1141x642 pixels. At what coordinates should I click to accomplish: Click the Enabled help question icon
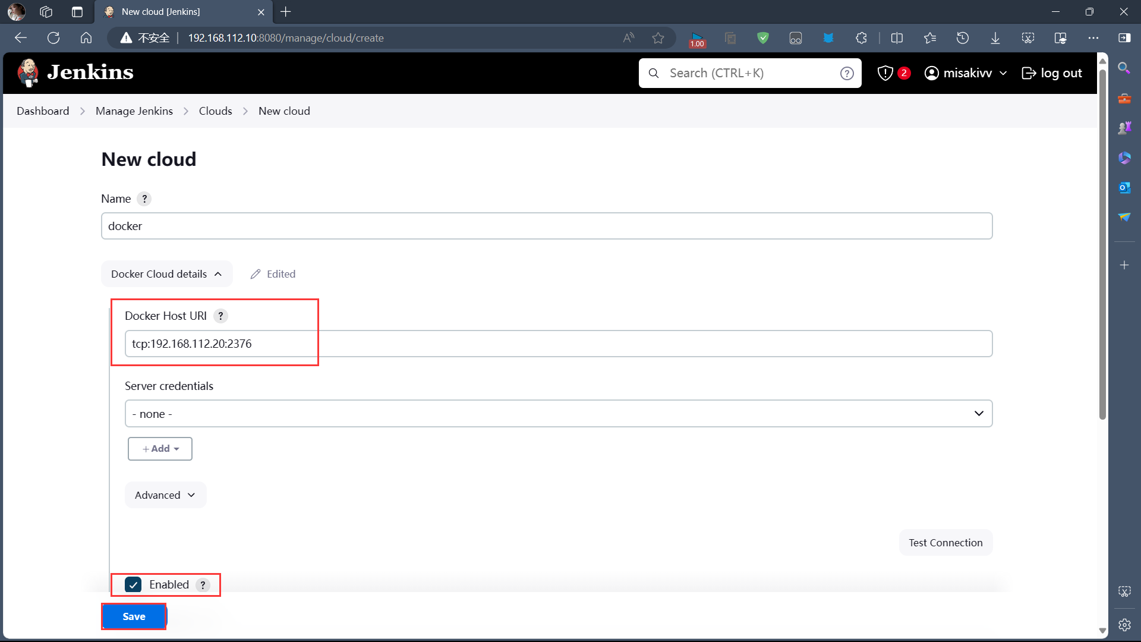point(203,585)
